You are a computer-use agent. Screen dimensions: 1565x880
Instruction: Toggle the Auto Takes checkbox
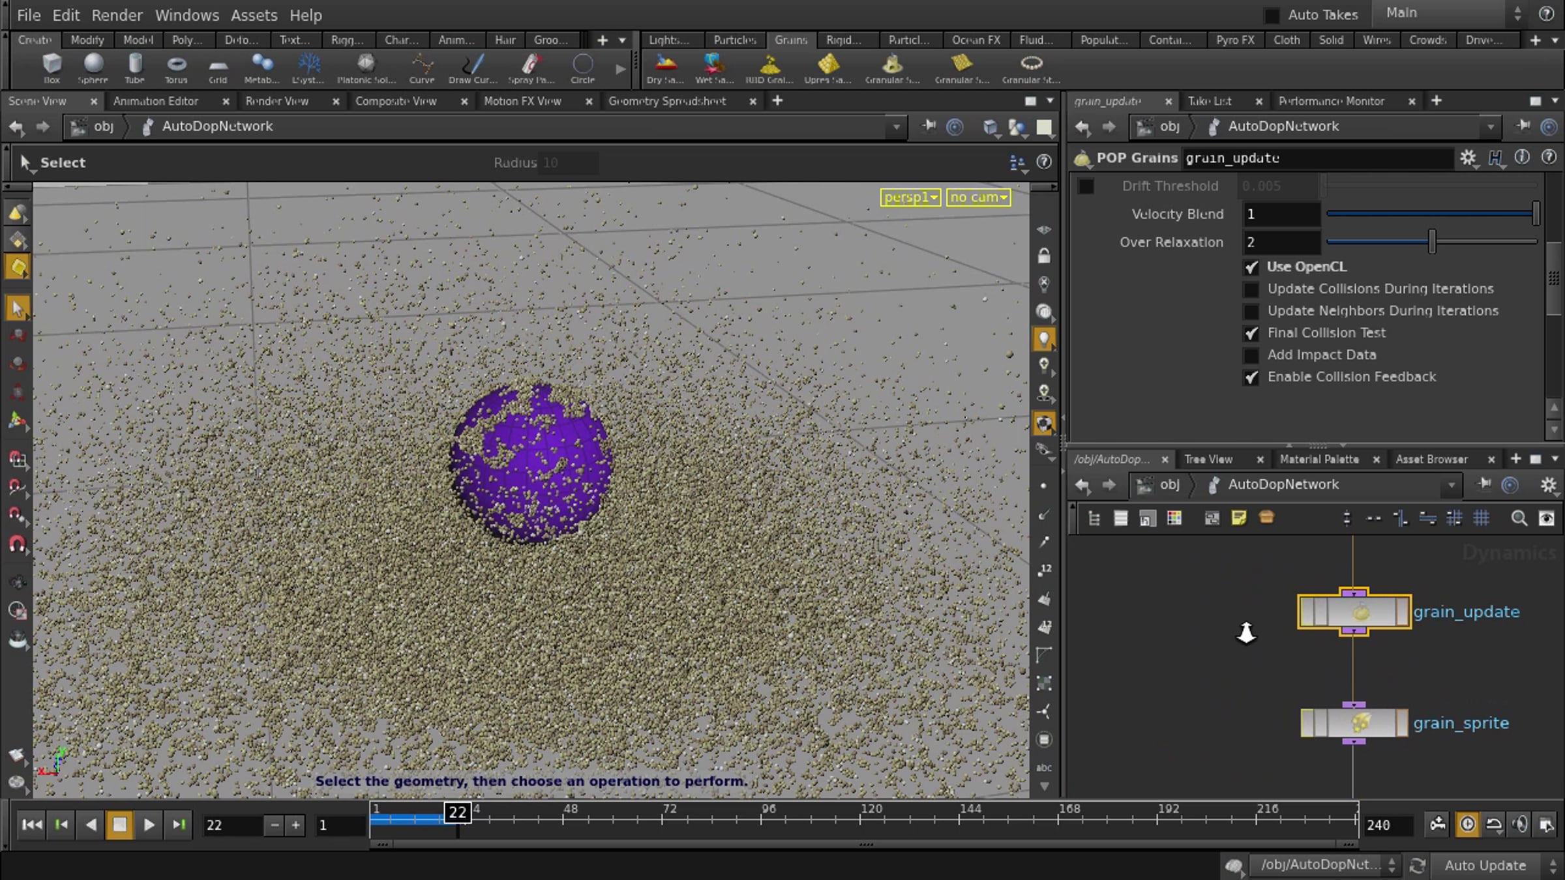1271,15
